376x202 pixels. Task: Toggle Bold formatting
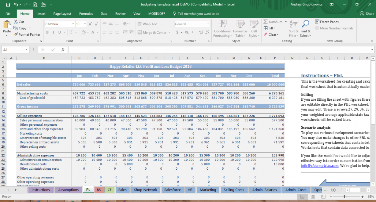click(47, 33)
